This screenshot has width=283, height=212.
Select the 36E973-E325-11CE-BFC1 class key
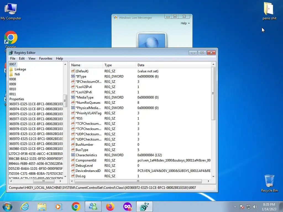tap(36, 104)
